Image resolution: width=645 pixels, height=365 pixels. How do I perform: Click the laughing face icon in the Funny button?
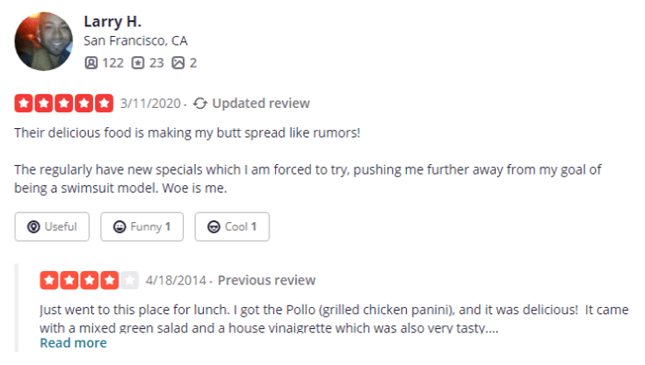coord(120,226)
